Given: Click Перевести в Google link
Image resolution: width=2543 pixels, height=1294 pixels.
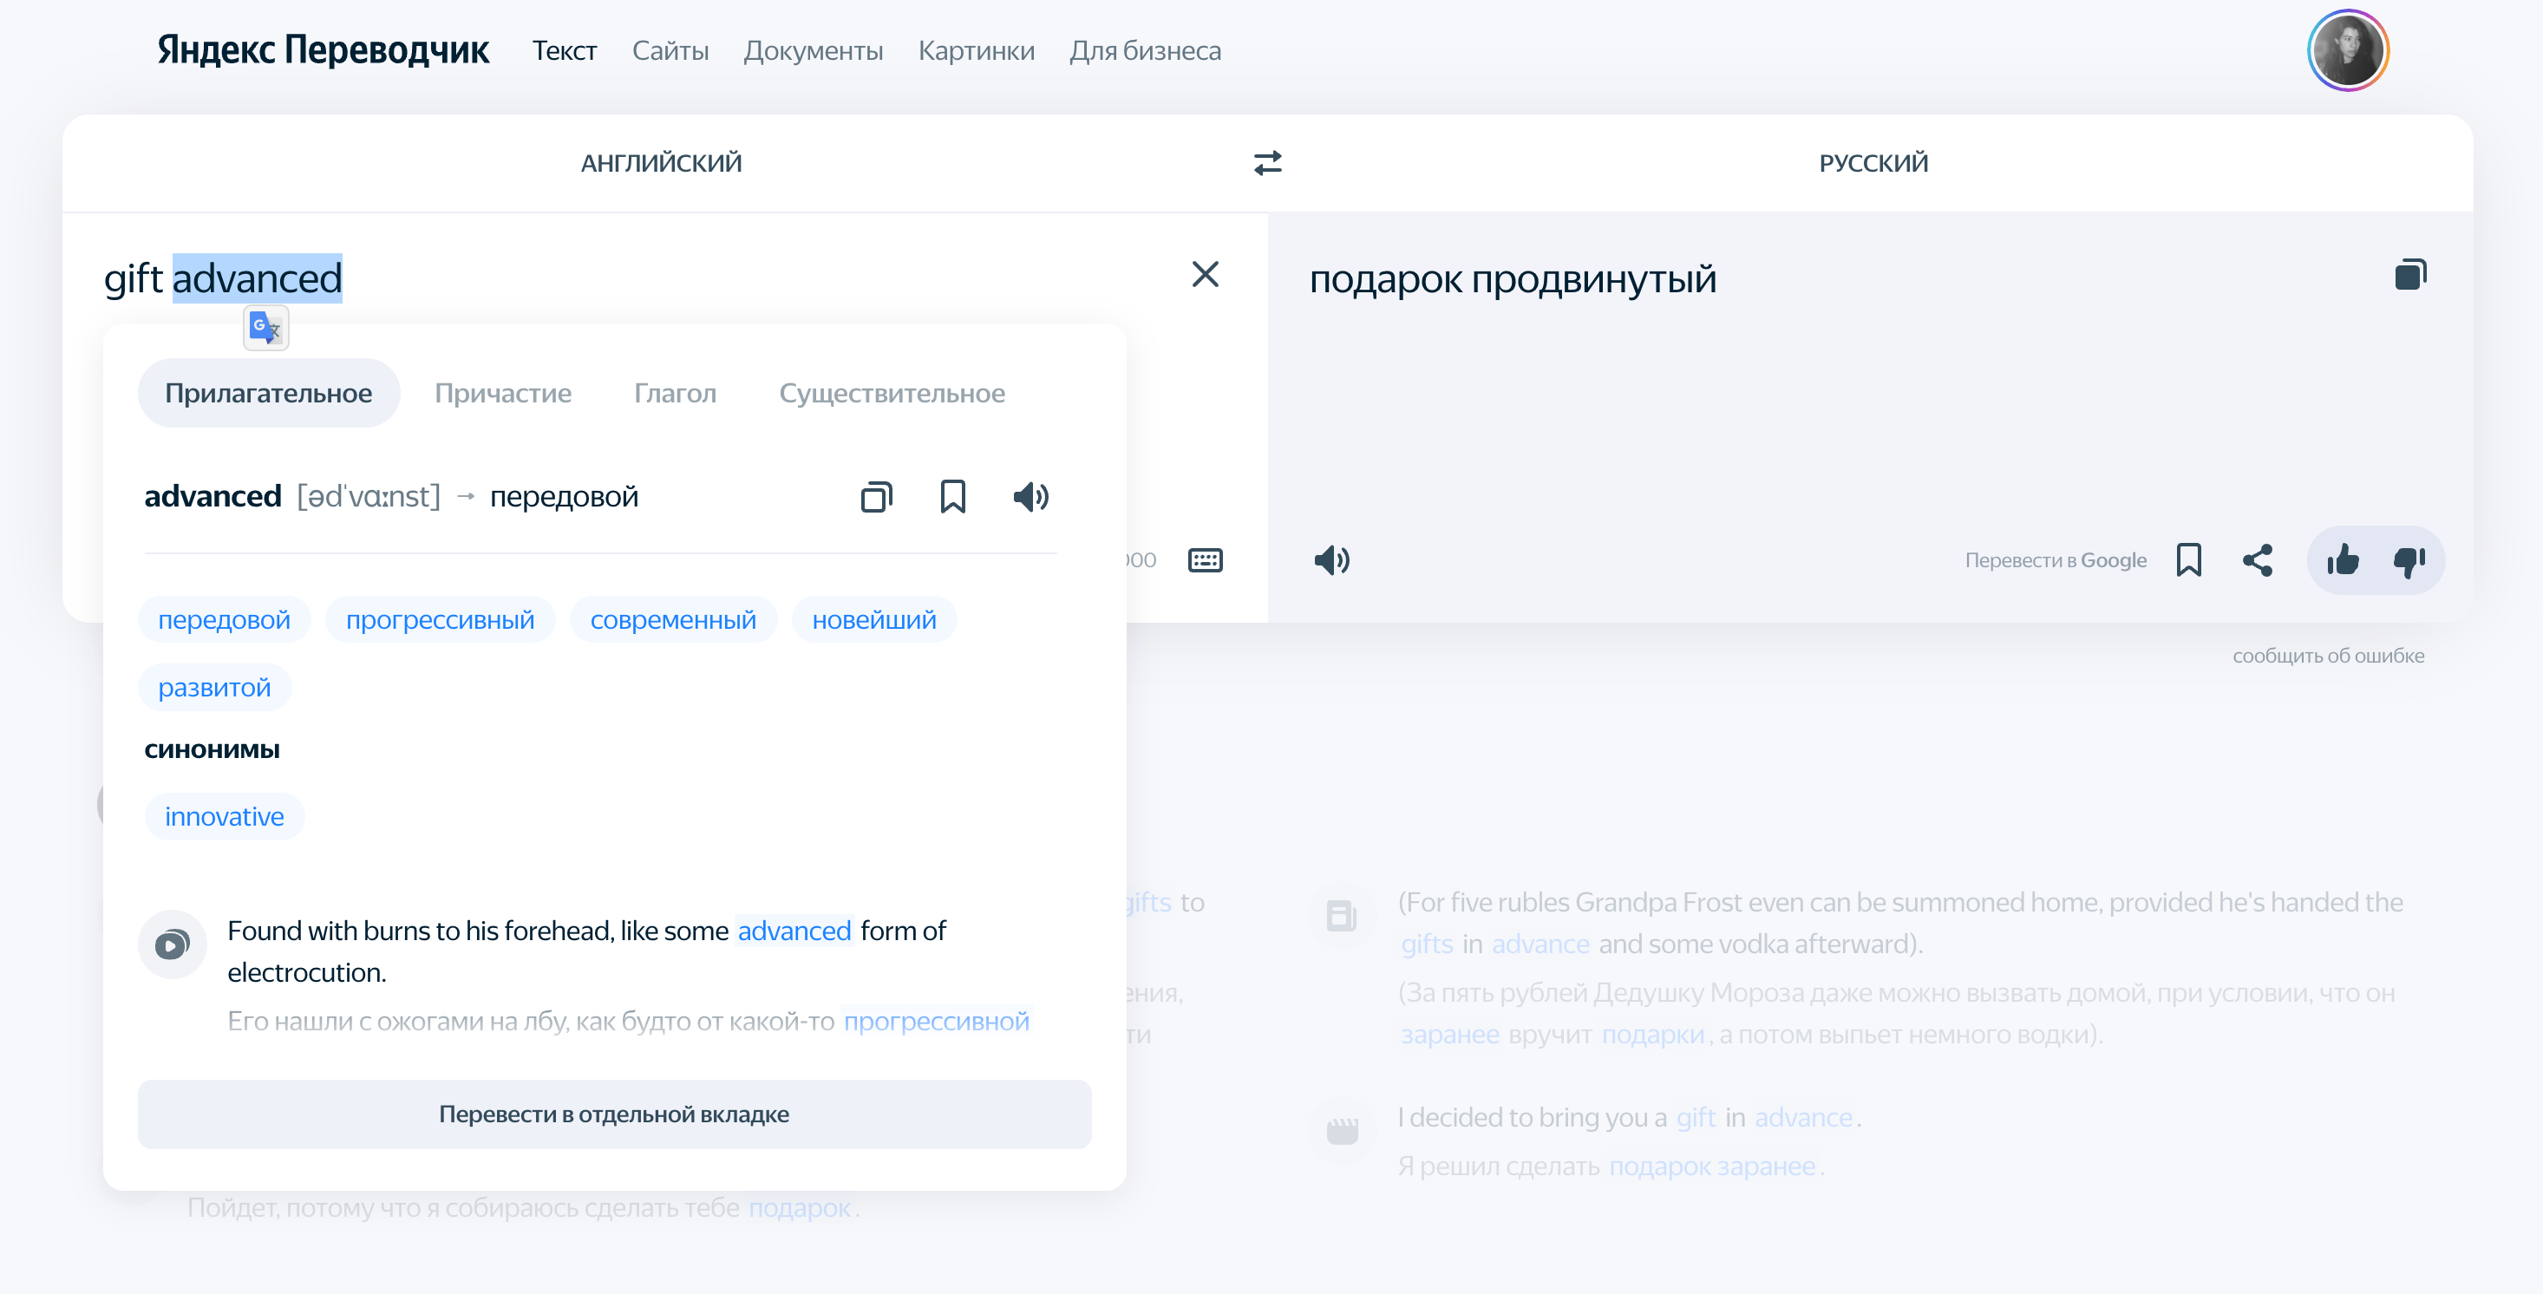Looking at the screenshot, I should (2055, 559).
